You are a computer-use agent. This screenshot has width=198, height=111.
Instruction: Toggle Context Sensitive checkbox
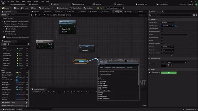coord(126,61)
